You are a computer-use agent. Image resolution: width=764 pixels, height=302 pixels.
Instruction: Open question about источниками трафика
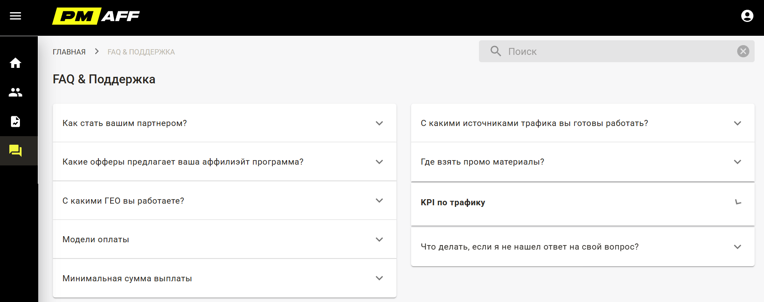(x=534, y=123)
